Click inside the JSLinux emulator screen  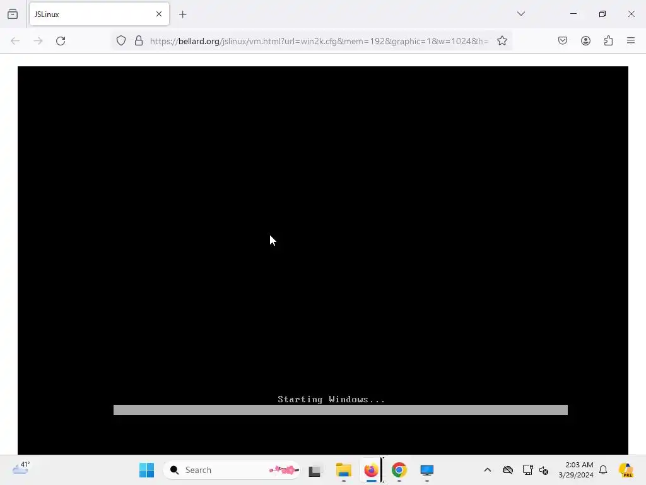(322, 260)
